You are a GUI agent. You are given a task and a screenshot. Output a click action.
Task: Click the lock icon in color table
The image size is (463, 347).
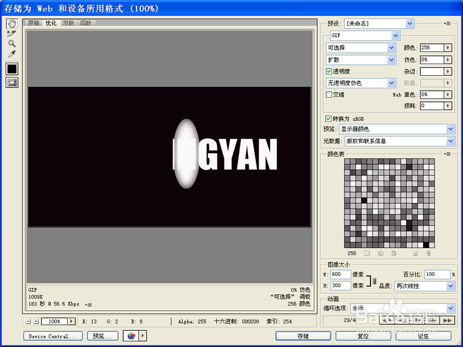[x=394, y=253]
